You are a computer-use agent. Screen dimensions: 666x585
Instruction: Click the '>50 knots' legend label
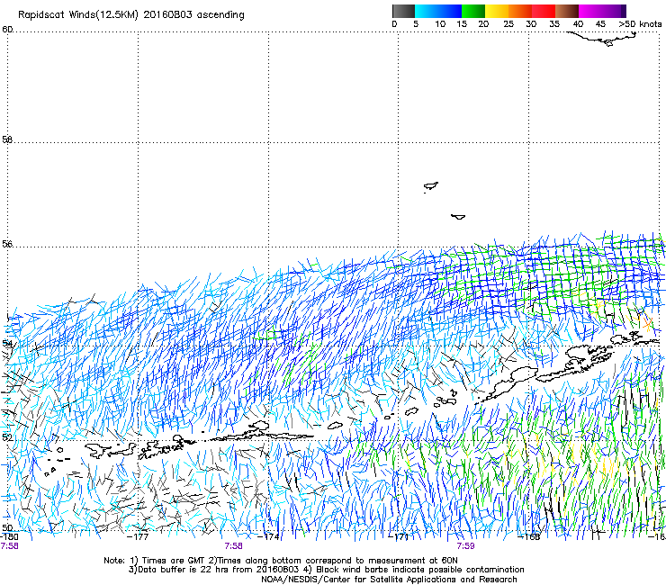[x=640, y=24]
